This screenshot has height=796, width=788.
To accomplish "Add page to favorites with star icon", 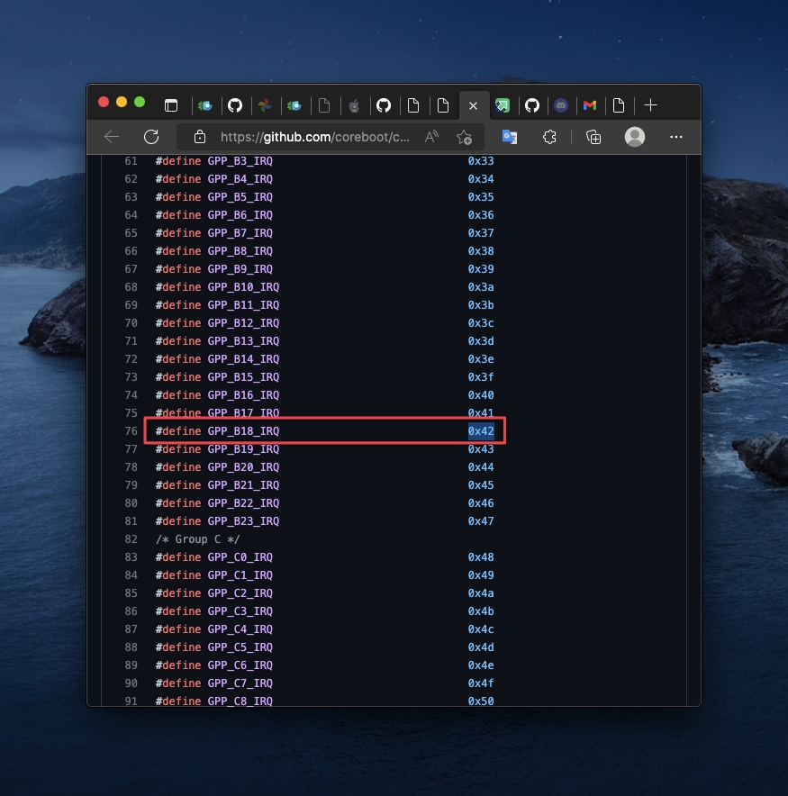I will coord(464,137).
